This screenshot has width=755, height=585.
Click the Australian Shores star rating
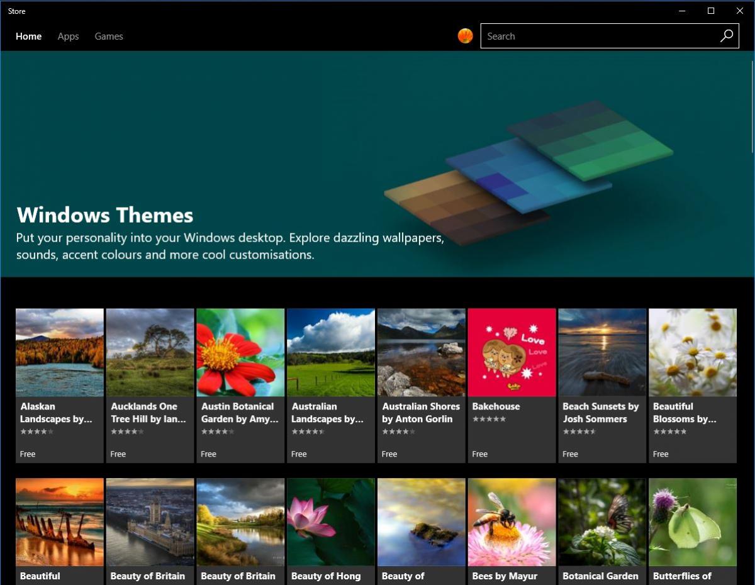399,432
